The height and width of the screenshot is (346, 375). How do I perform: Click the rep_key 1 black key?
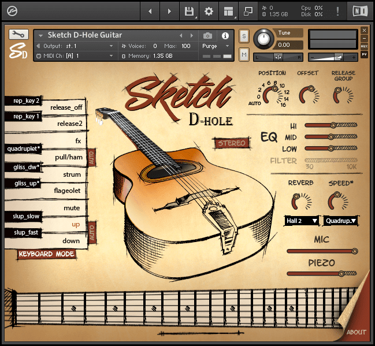pyautogui.click(x=24, y=117)
